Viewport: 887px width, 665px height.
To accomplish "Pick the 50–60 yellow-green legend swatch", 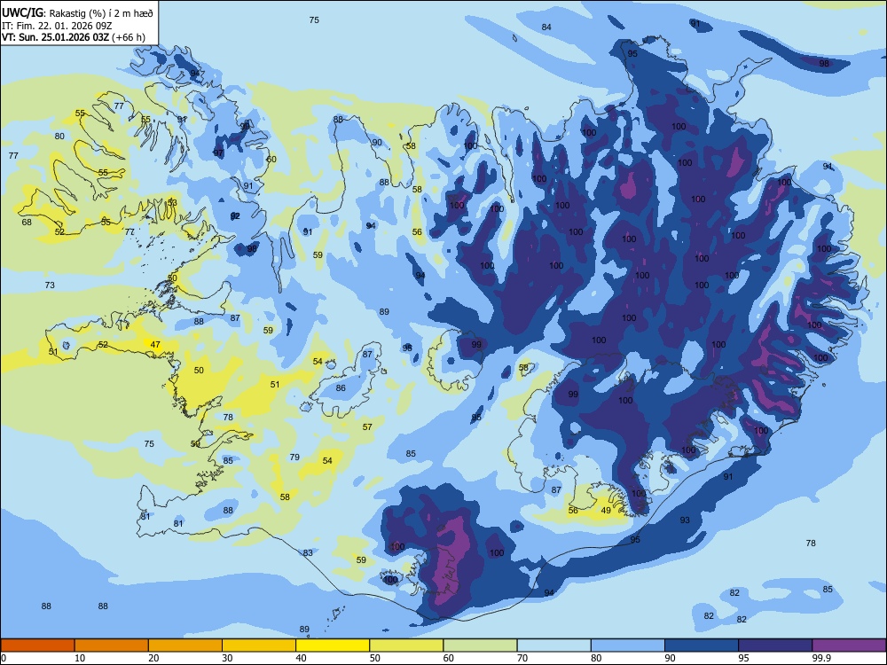I will pyautogui.click(x=406, y=645).
